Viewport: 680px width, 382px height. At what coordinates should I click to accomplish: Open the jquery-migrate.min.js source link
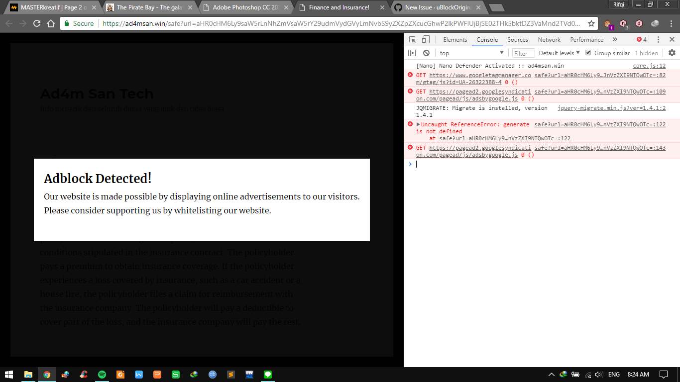(x=611, y=108)
